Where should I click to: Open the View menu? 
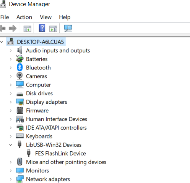pos(45,17)
